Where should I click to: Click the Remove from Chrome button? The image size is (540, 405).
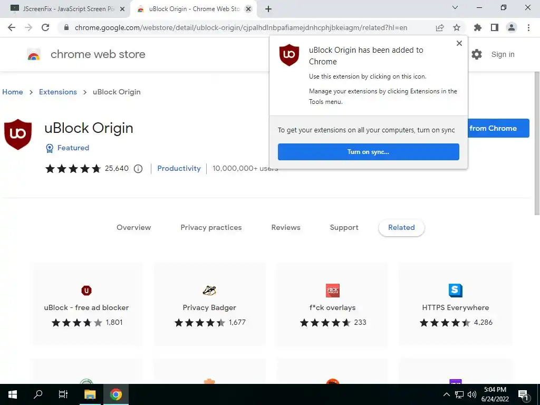pos(498,128)
